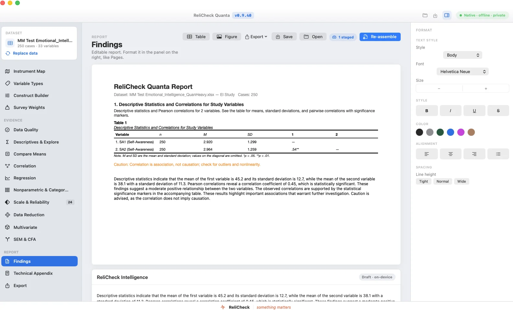Pick the magenta text color swatch
The height and width of the screenshot is (310, 513).
(x=461, y=132)
